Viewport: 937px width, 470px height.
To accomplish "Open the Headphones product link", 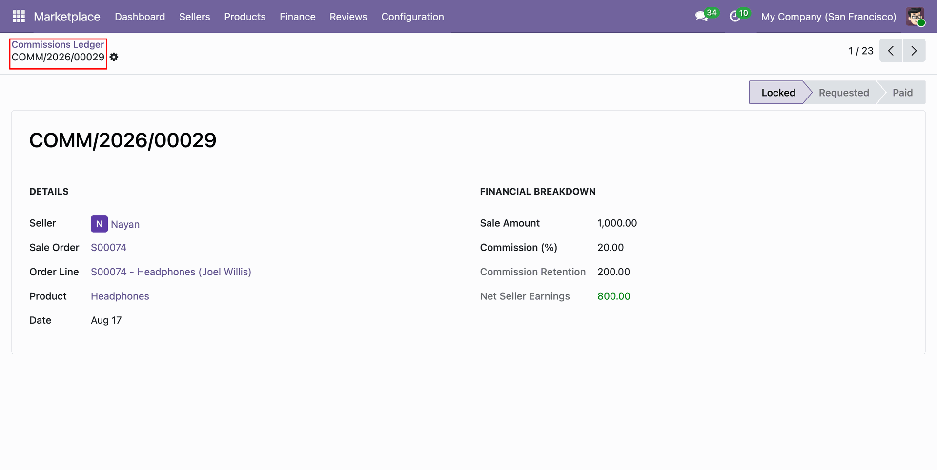I will [120, 296].
